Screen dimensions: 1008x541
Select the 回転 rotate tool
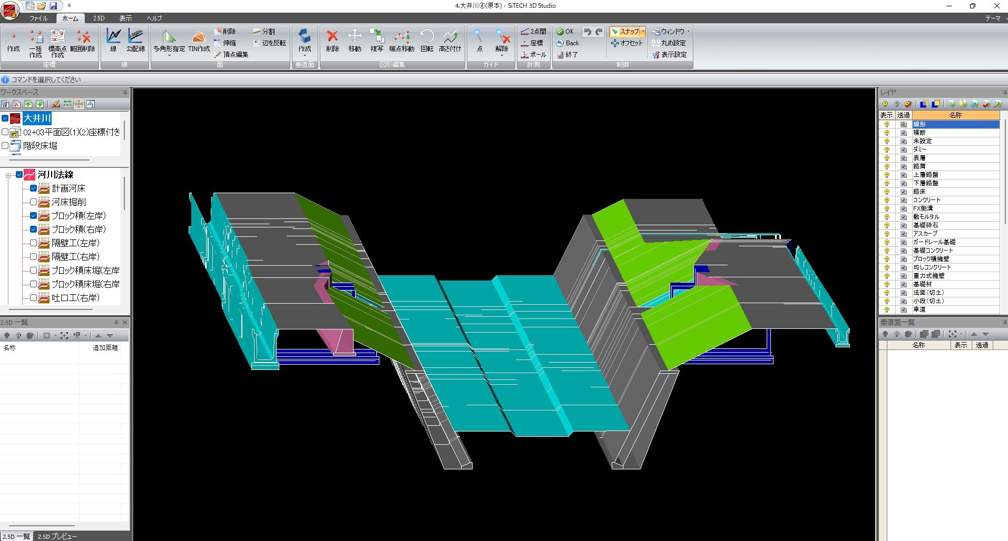pos(427,41)
